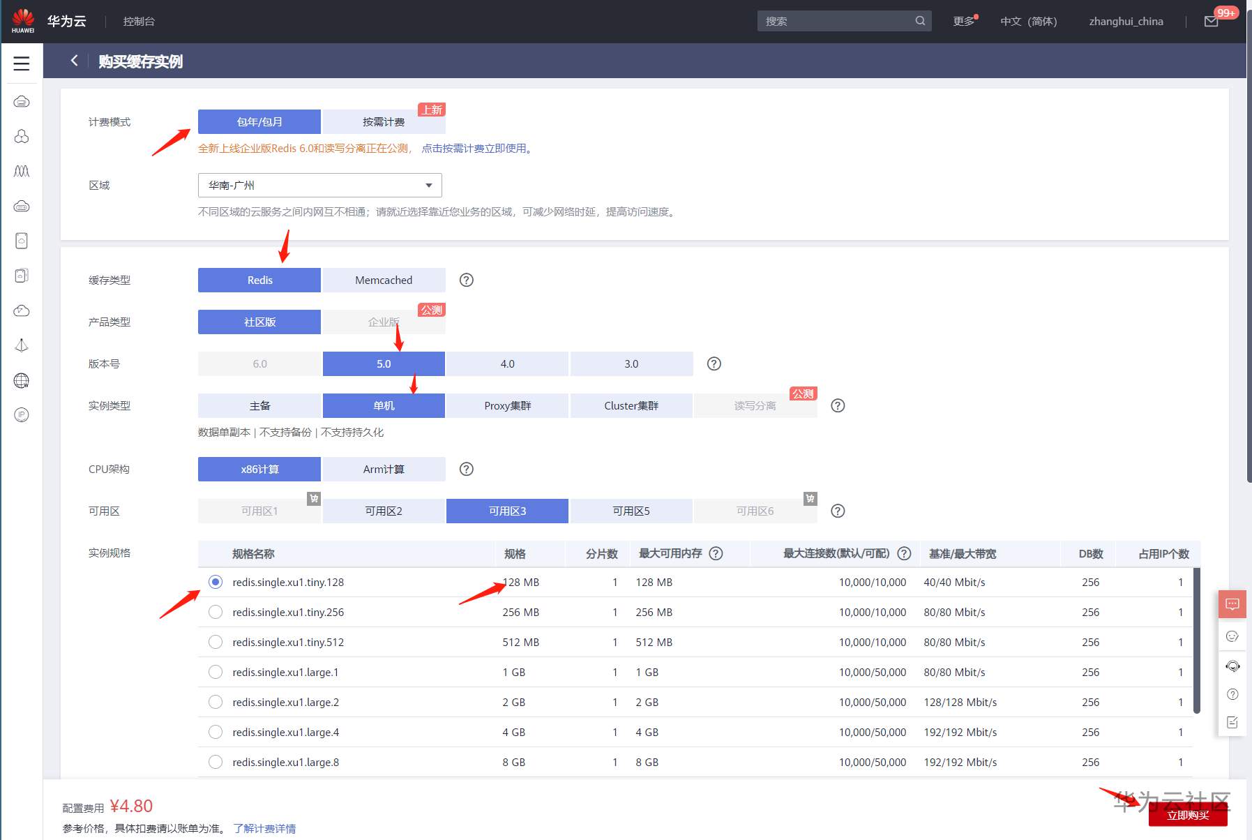Click the three-circles cluster sidebar icon

[22, 137]
